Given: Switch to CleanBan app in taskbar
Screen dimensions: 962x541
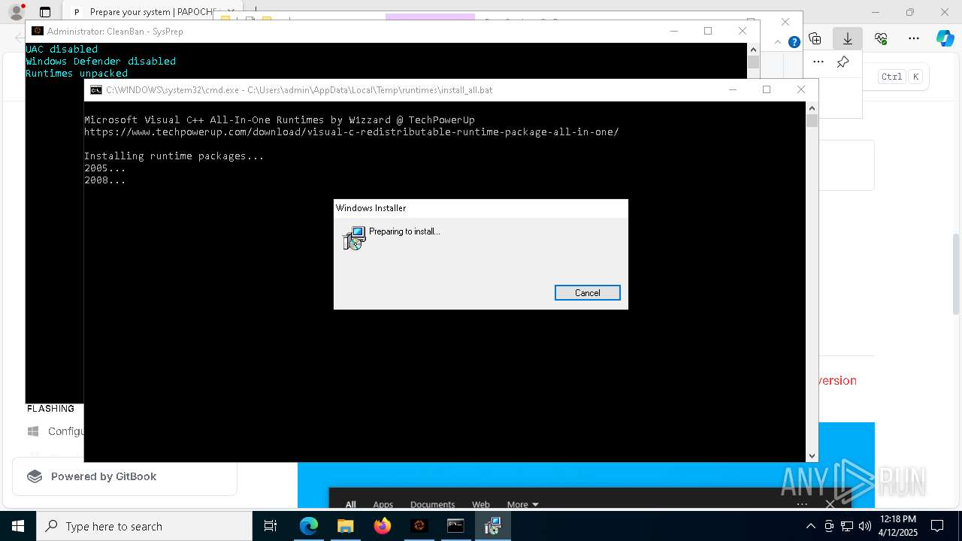Looking at the screenshot, I should pos(419,526).
